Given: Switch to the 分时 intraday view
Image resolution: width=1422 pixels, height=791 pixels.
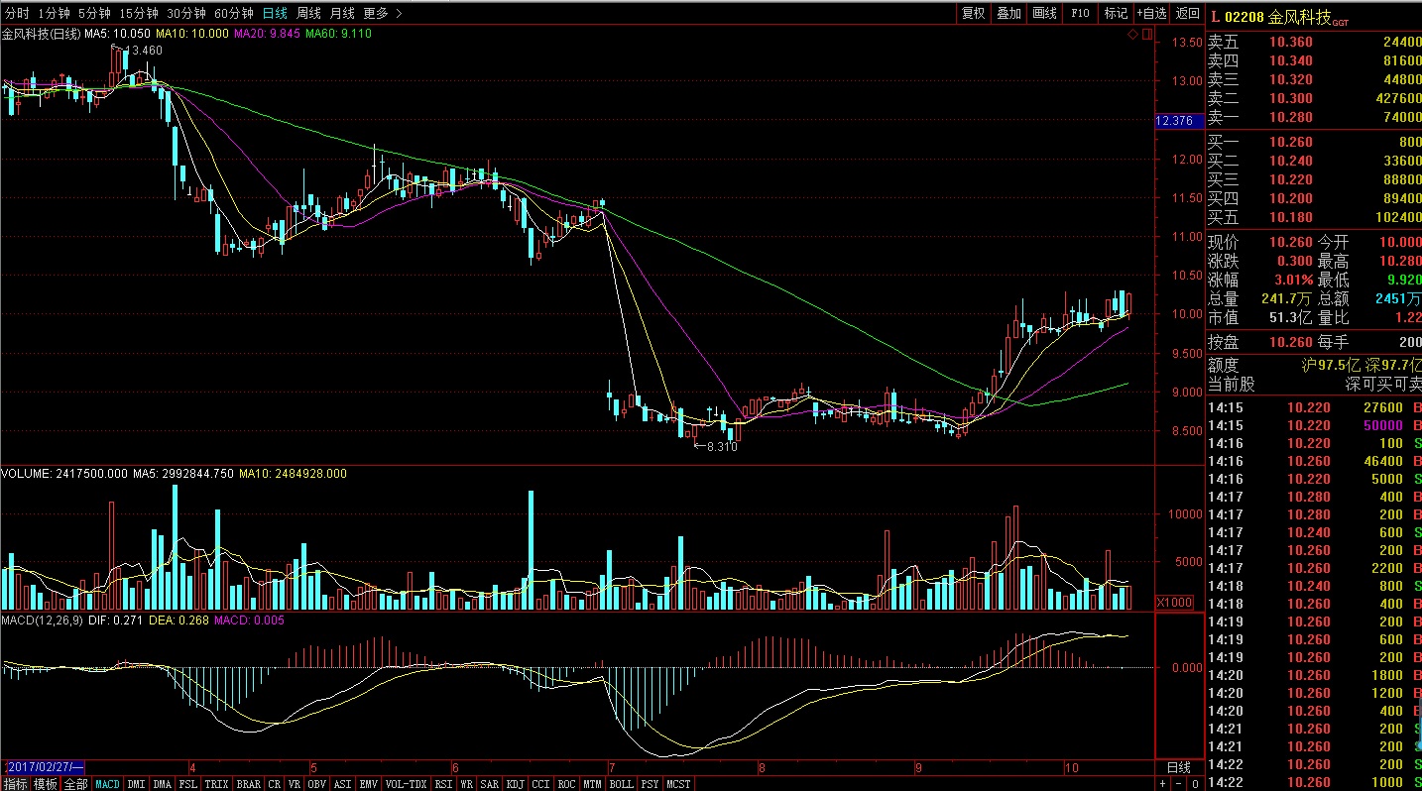Looking at the screenshot, I should 17,13.
